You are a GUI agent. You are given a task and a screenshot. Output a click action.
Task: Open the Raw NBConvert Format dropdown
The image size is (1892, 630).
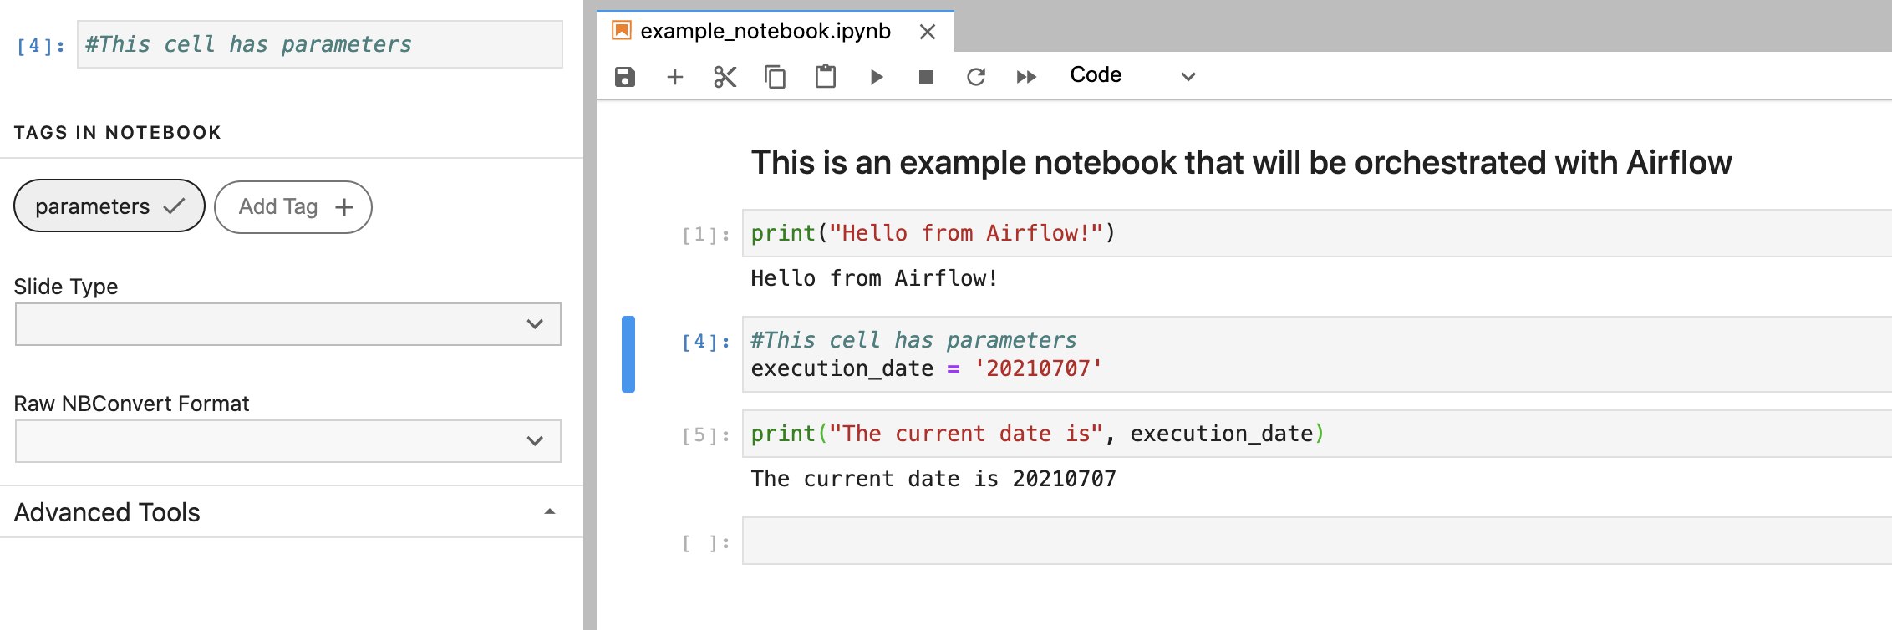[287, 441]
